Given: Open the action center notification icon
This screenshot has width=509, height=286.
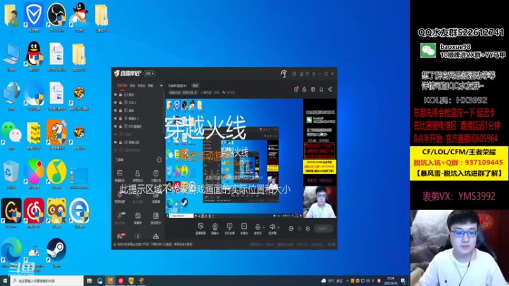Looking at the screenshot, I should pos(403,281).
